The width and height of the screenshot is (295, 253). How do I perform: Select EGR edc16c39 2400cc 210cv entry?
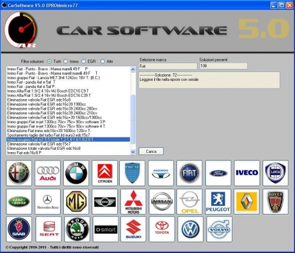tap(68, 113)
